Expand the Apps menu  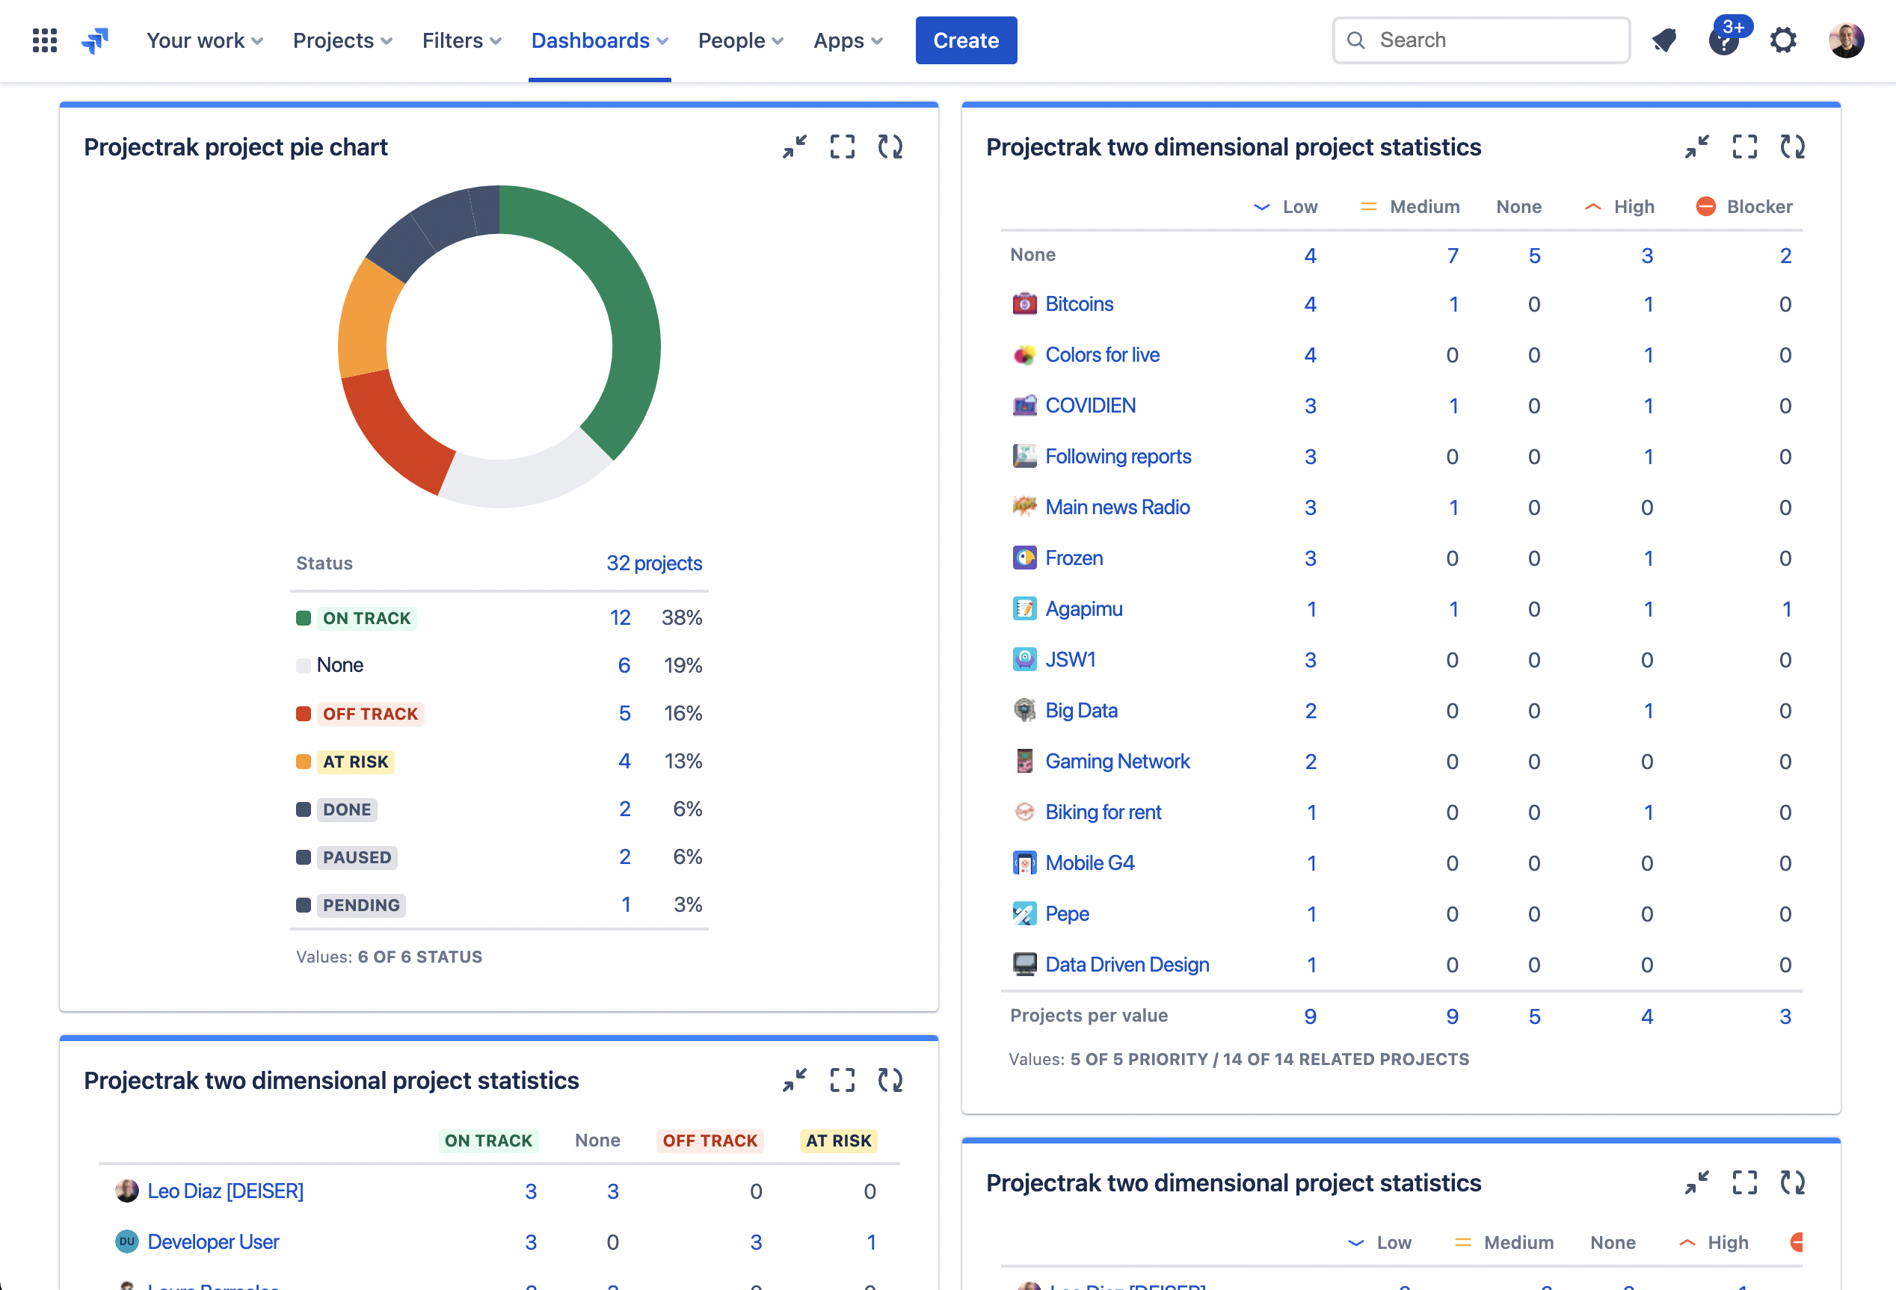point(848,40)
